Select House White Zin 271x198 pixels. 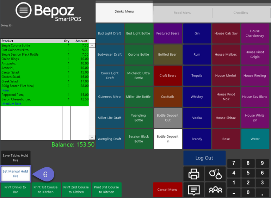coord(255,118)
